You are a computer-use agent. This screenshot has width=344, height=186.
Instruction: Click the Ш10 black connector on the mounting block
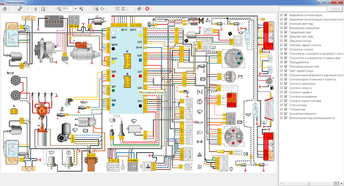coord(113,48)
